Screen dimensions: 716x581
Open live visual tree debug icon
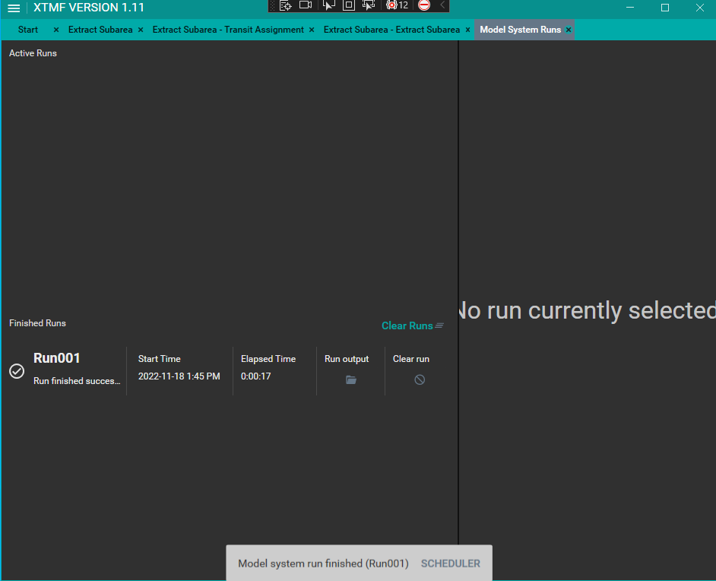(285, 5)
